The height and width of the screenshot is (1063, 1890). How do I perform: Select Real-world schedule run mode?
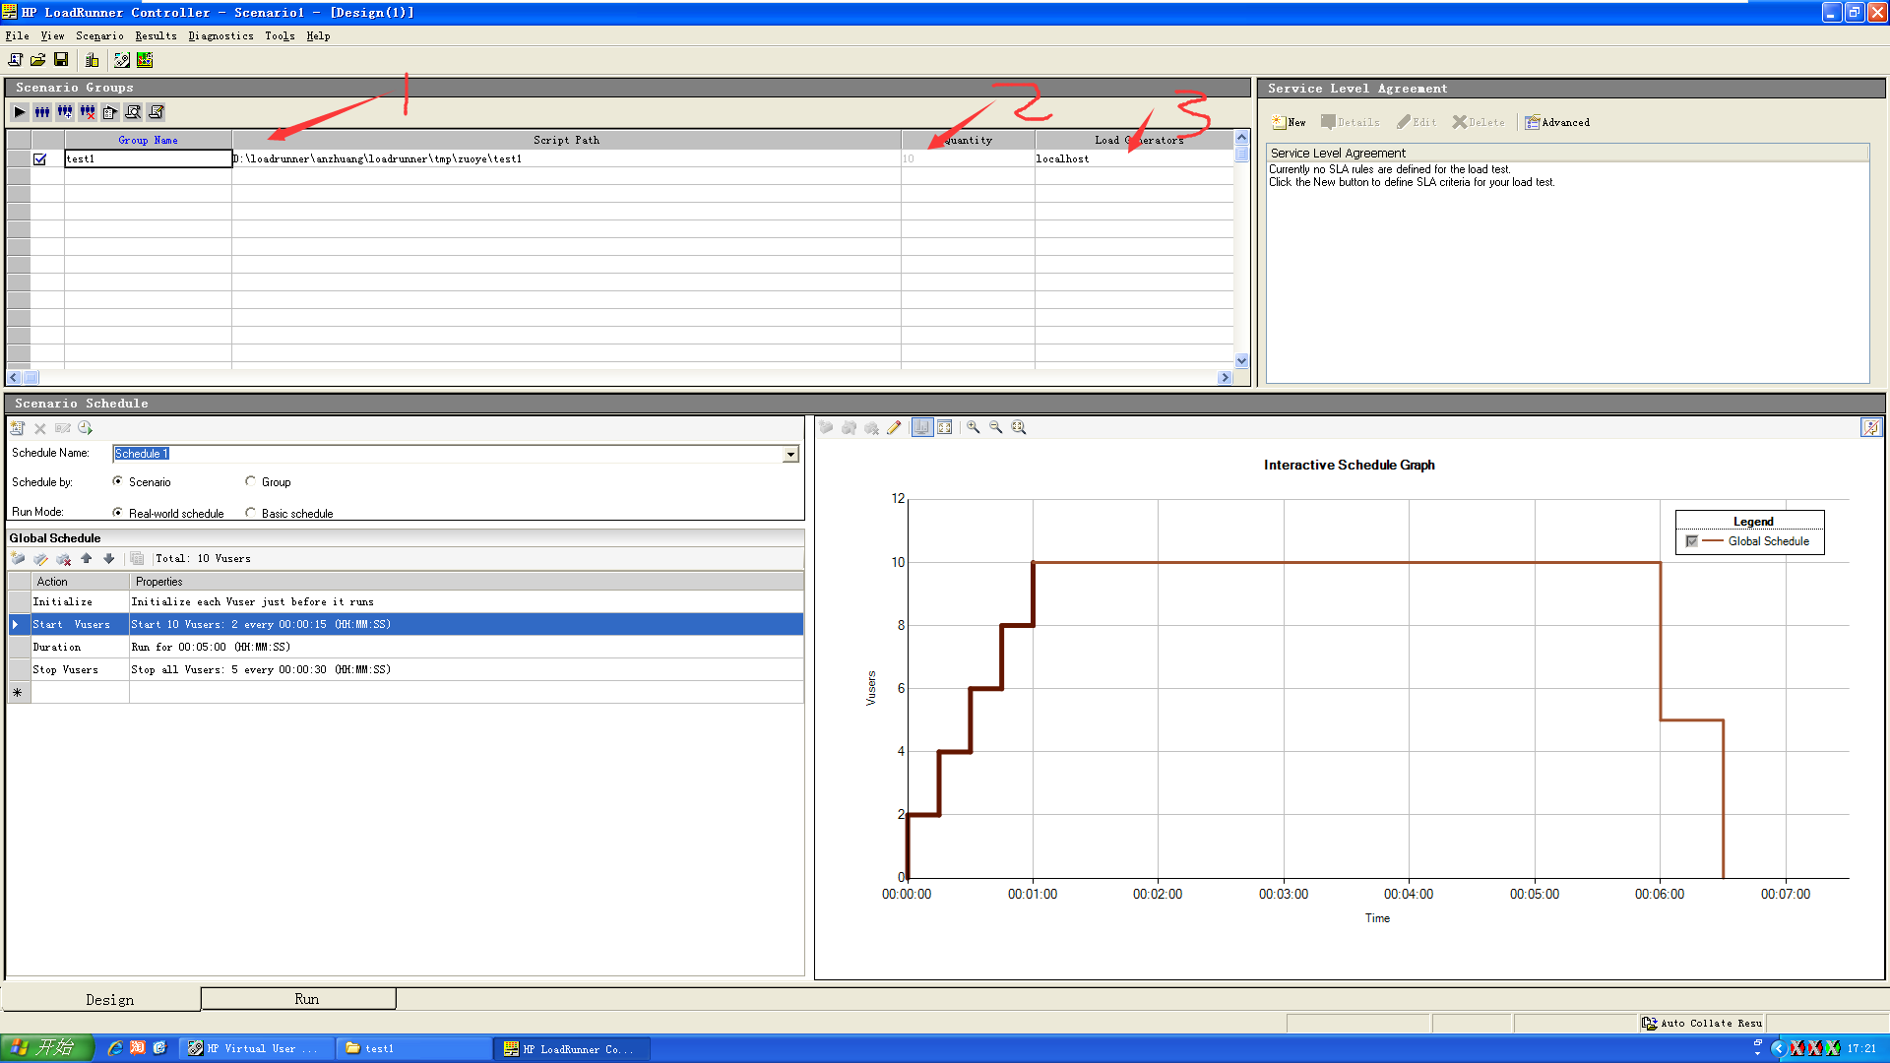point(121,512)
